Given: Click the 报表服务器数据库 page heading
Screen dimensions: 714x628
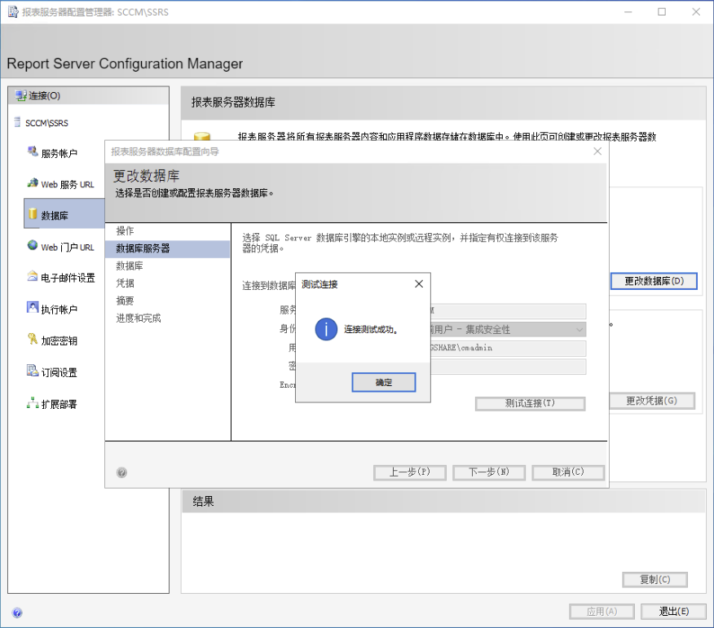Looking at the screenshot, I should pyautogui.click(x=233, y=103).
